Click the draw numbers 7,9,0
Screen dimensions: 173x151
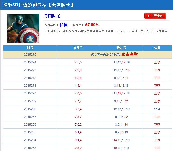point(78,70)
